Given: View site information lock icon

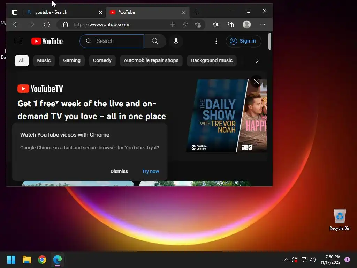Looking at the screenshot, I should [65, 24].
